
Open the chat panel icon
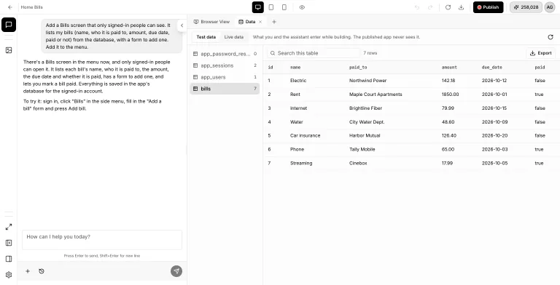point(9,25)
